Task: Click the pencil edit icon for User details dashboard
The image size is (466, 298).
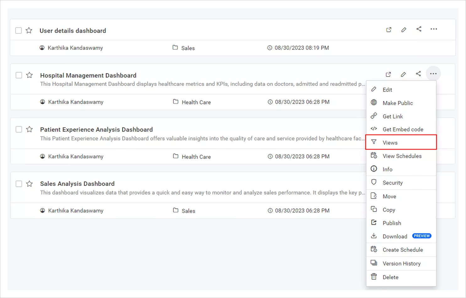Action: 404,30
